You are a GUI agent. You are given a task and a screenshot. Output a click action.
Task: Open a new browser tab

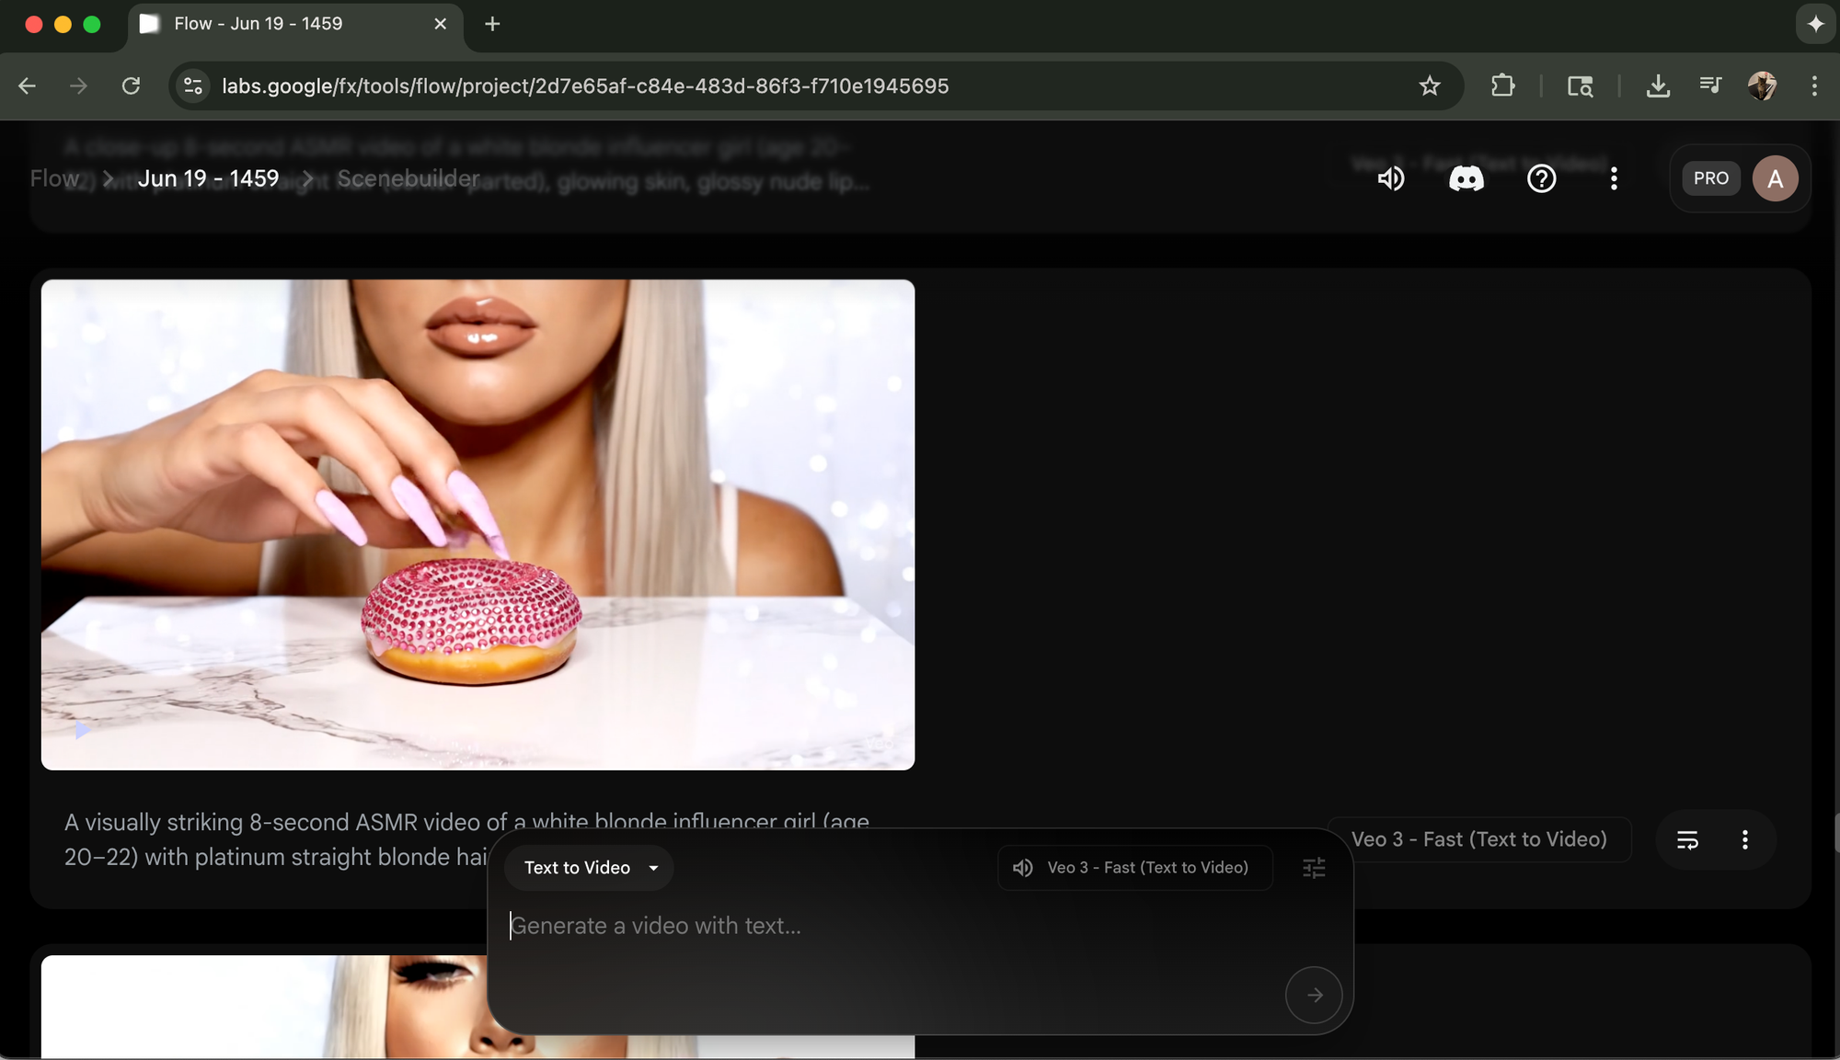(492, 24)
